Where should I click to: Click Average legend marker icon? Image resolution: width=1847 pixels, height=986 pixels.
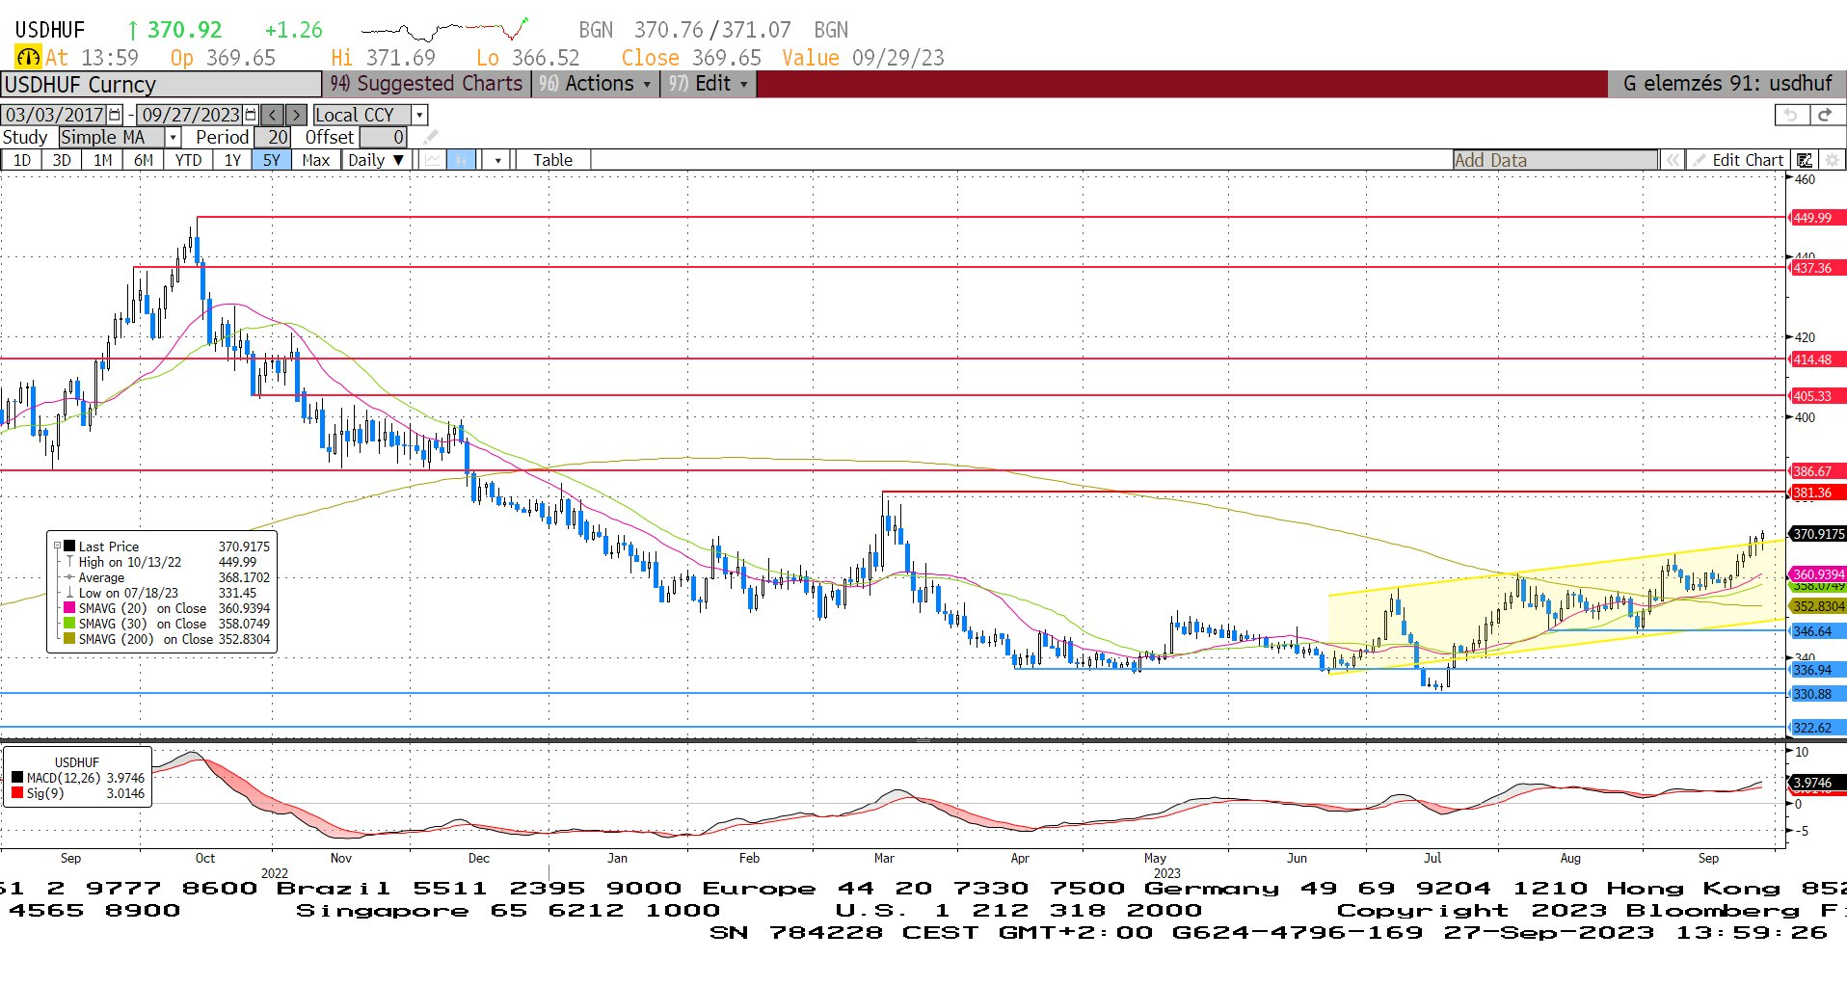(x=69, y=577)
